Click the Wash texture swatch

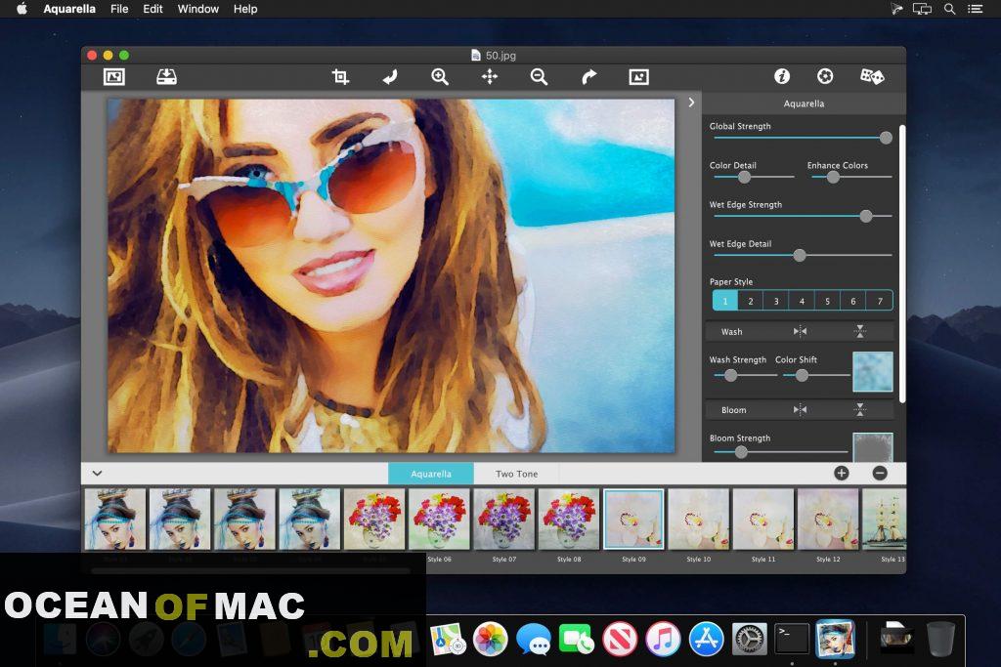pyautogui.click(x=873, y=371)
